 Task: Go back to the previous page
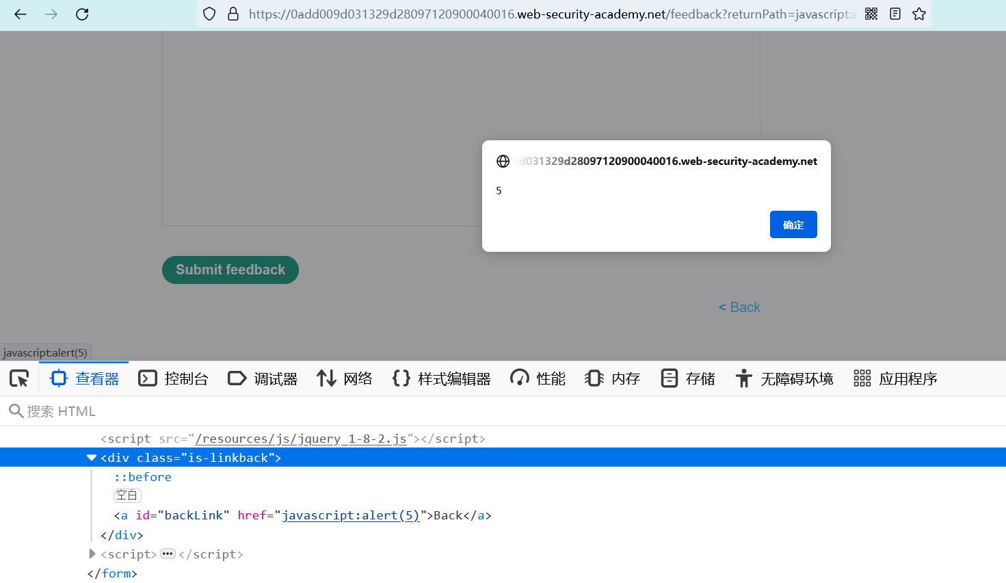[21, 14]
